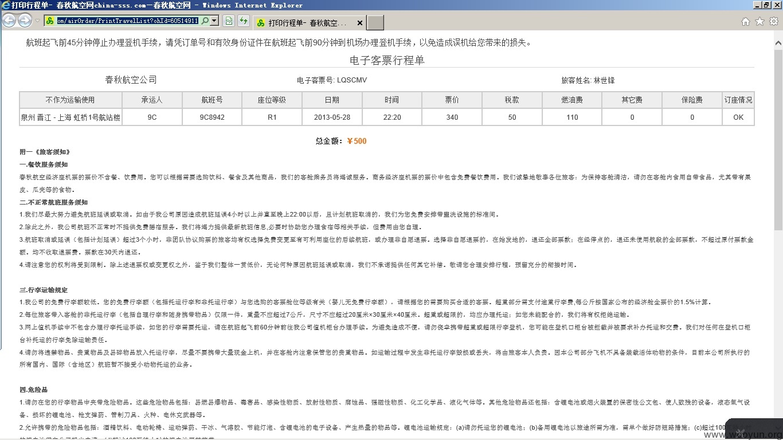Click the 不作为运输使用 header cell
Viewport: 783px width, 440px height.
[x=71, y=100]
